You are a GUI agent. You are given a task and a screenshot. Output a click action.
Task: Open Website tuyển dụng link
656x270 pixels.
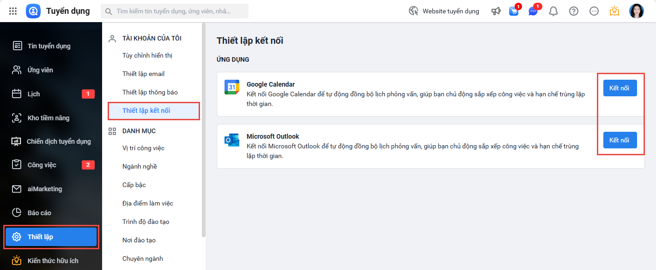tap(444, 11)
